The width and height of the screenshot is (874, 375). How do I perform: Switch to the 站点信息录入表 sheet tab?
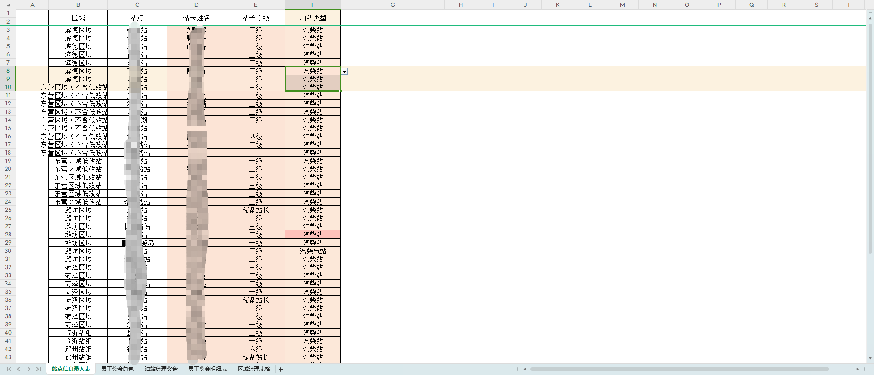[x=71, y=369]
